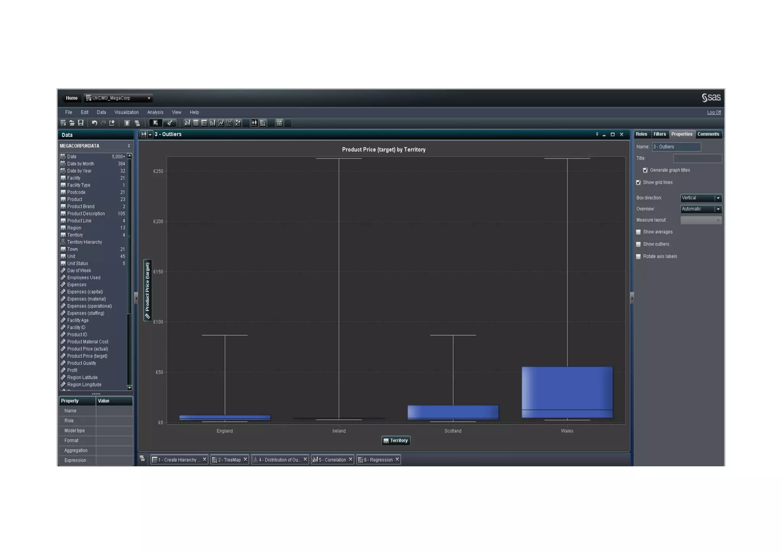
Task: Expand the UKCMG_MegaCorp dropdown
Action: coord(149,98)
